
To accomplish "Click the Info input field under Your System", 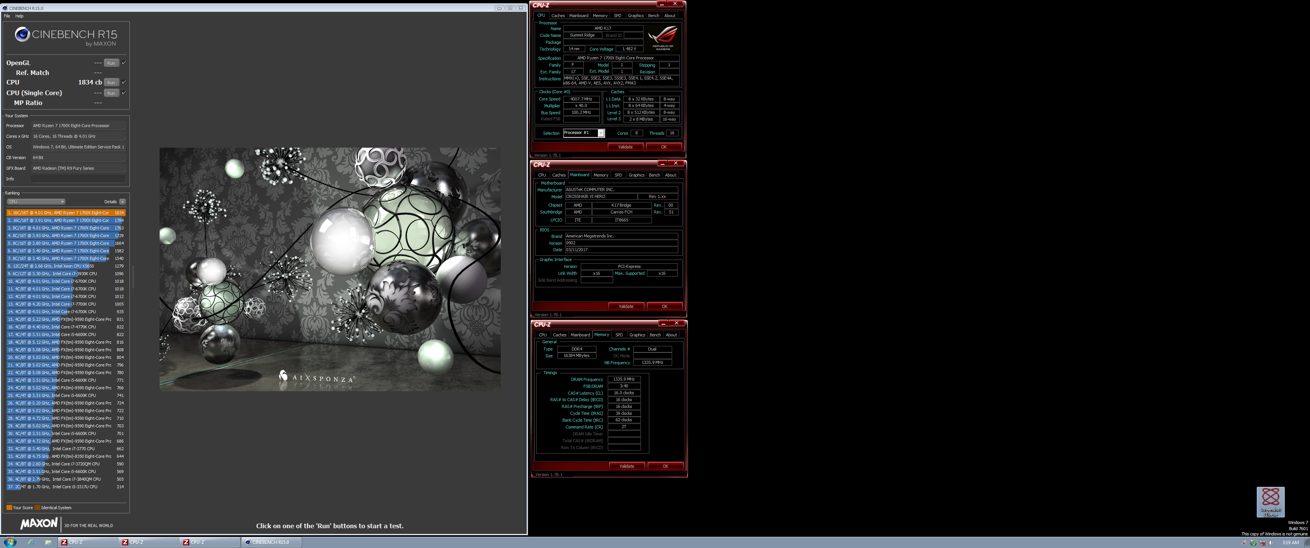I will tap(78, 179).
